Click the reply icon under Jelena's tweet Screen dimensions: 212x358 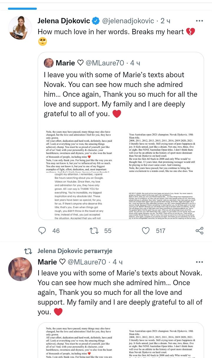pyautogui.click(x=42, y=231)
